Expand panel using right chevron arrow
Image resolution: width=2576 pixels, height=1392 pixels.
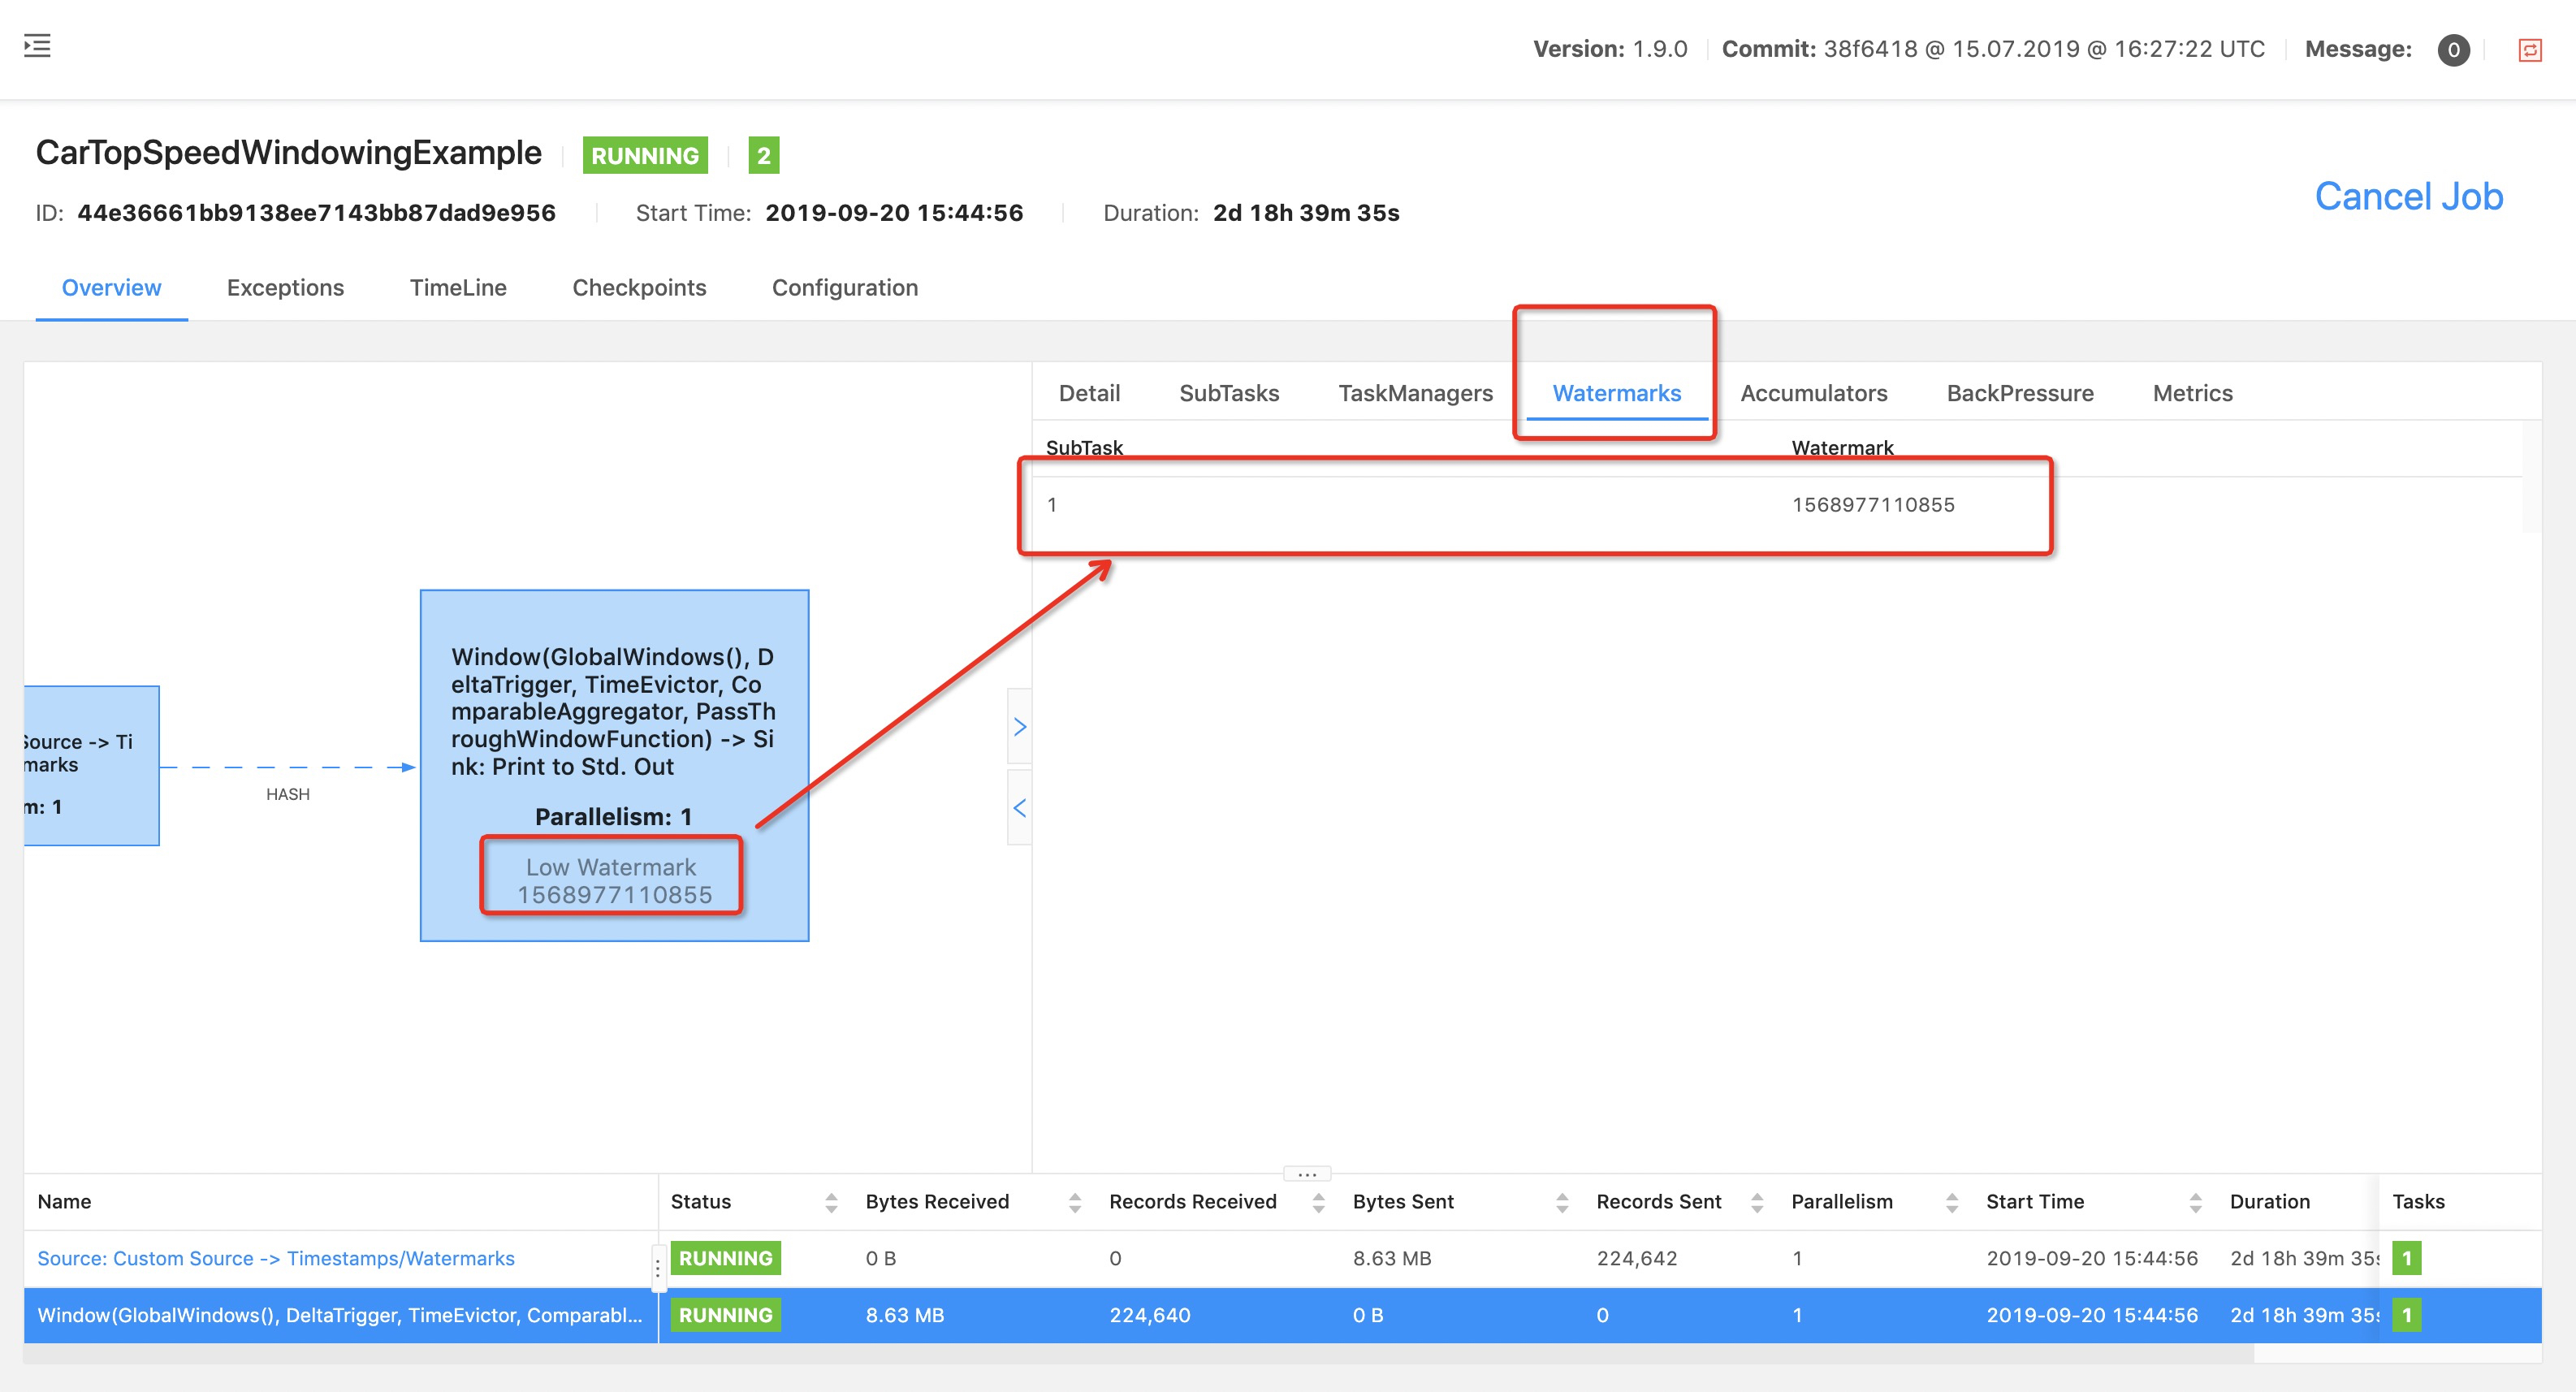pos(1019,727)
